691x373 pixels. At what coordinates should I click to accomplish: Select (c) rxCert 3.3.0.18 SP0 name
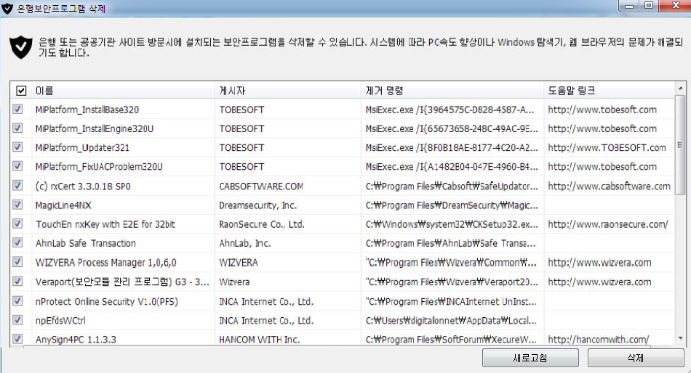click(x=84, y=186)
